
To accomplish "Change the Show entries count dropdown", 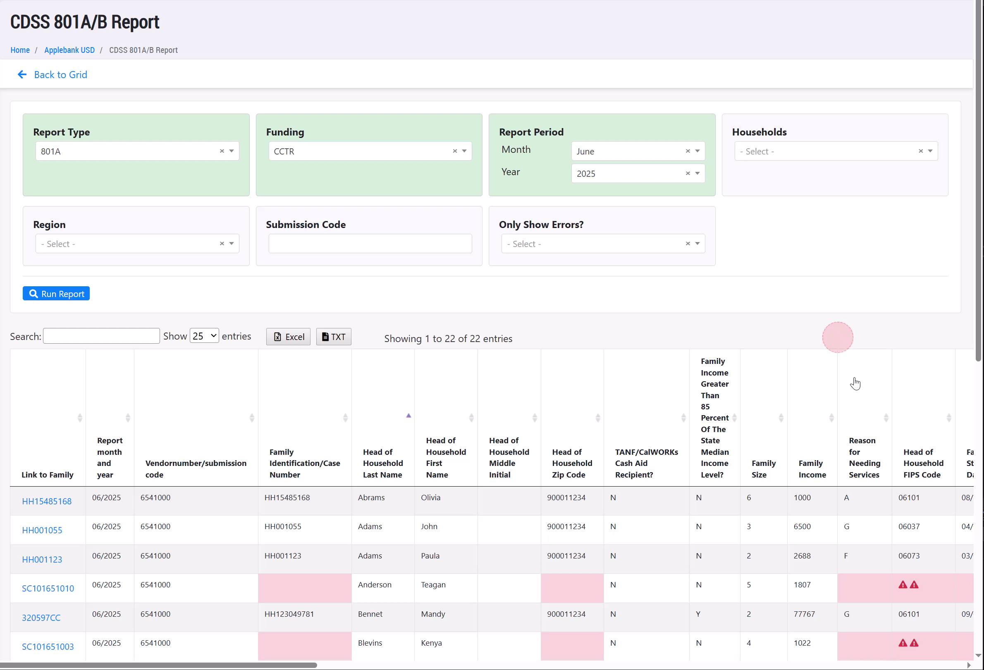I will 204,336.
